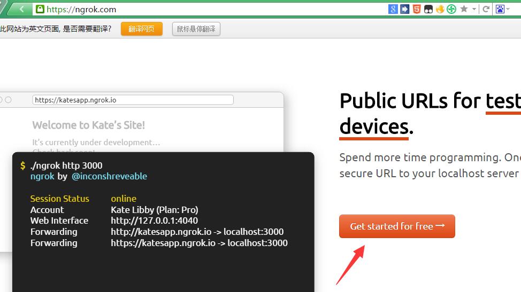521x292 pixels.
Task: Open dropdown beside the paw icon
Action: [x=508, y=9]
